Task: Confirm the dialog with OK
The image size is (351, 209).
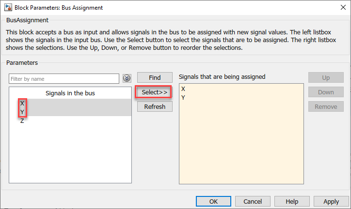Action: pos(213,201)
